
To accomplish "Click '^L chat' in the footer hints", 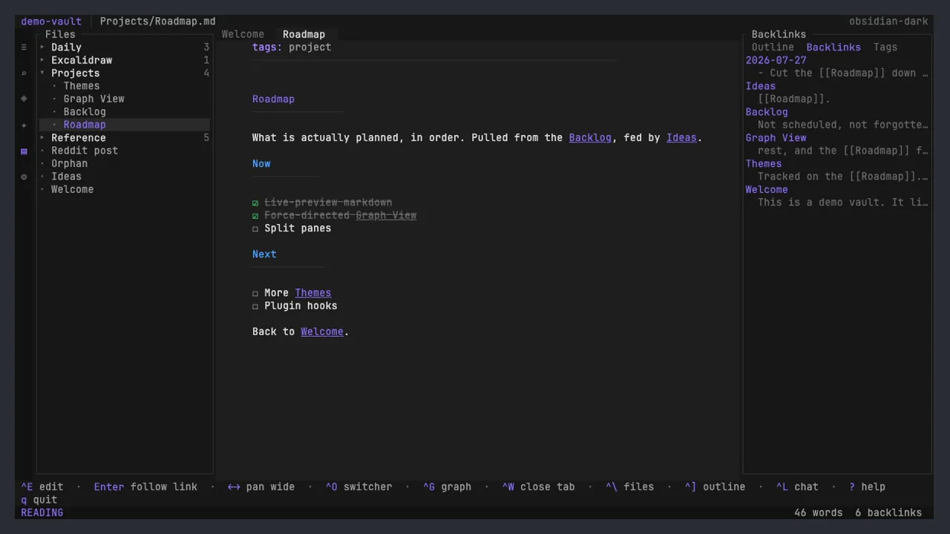I will (x=797, y=487).
